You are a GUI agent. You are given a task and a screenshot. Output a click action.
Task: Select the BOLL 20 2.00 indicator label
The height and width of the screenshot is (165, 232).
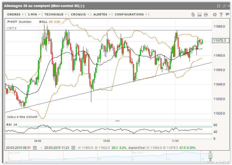click(50, 22)
